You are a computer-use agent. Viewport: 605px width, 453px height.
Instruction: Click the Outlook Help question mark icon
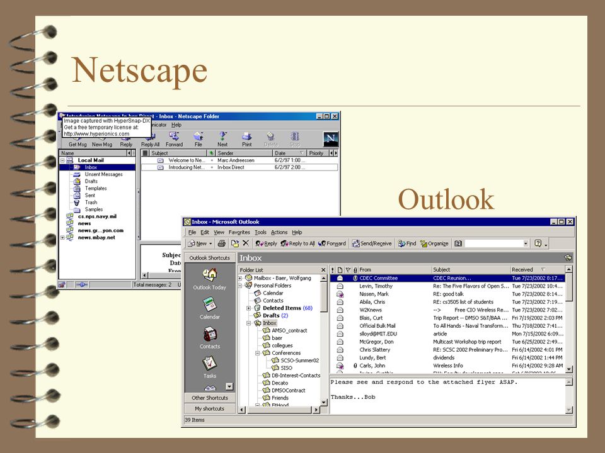[538, 243]
